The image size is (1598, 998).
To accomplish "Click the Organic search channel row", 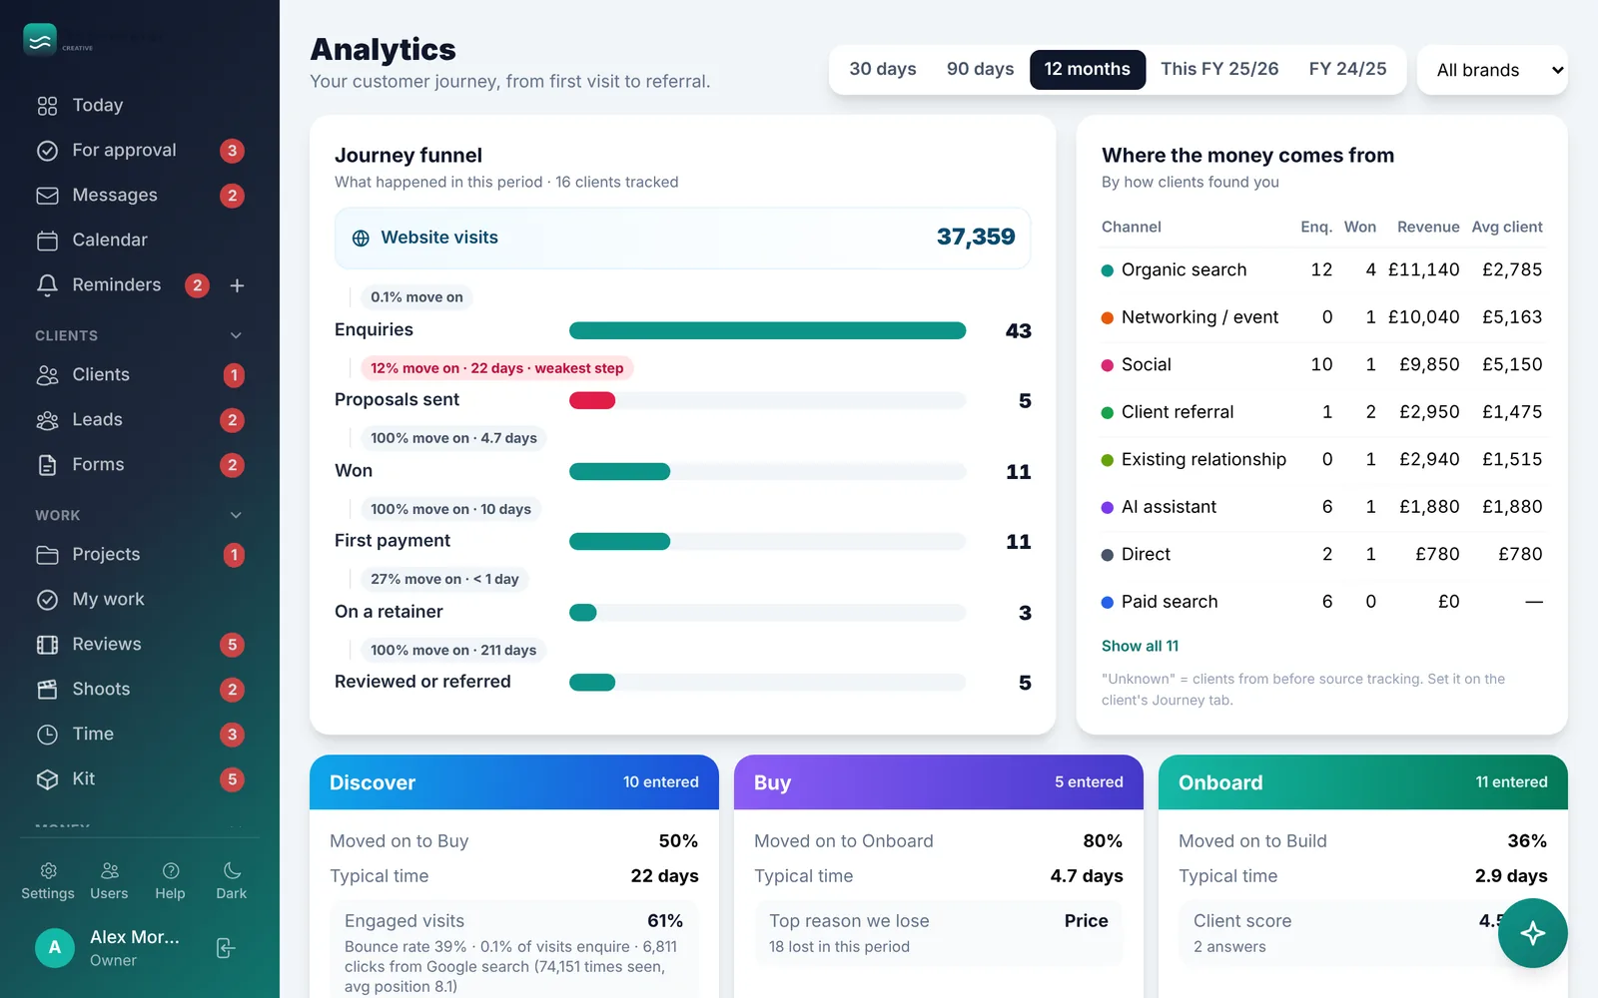I will pos(1322,269).
